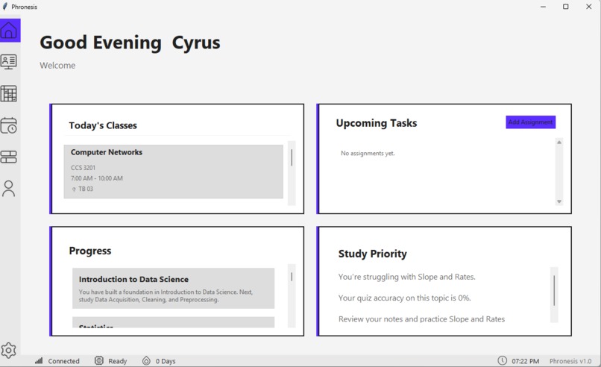
Task: Click the 'Upcoming Tasks' heading
Action: click(x=377, y=123)
